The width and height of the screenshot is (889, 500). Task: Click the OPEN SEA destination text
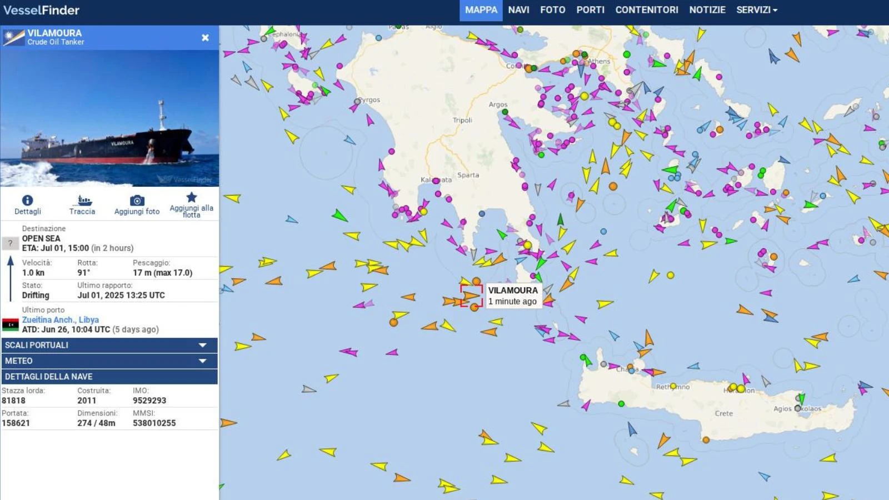pos(41,238)
